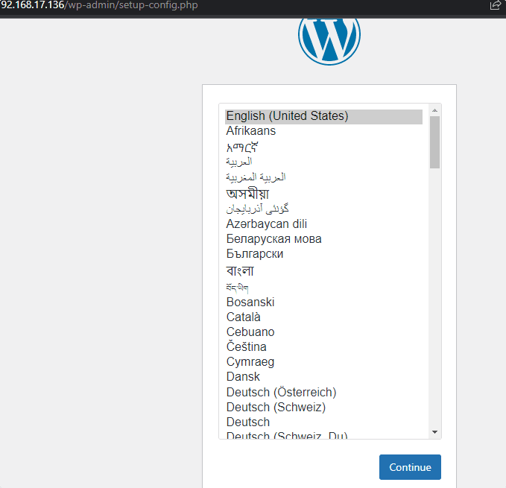Screen dimensions: 506x488
Task: Select the Tibetan (བོད་ཡིག) language option
Action: (323, 287)
